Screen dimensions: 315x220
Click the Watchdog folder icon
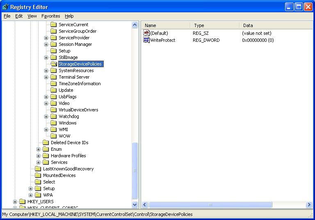point(53,116)
